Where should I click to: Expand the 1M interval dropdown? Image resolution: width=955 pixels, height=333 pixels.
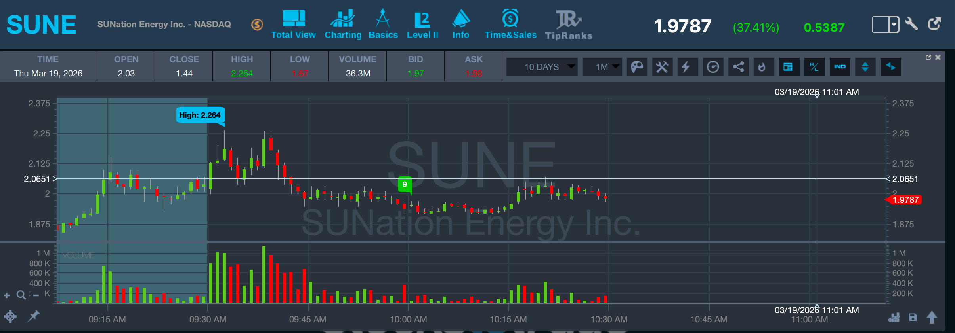coord(602,67)
